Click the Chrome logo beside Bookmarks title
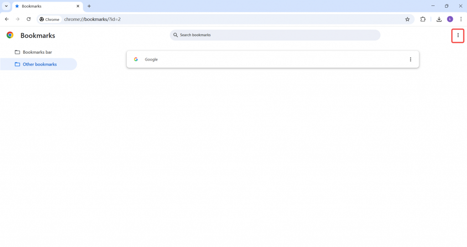 point(10,35)
